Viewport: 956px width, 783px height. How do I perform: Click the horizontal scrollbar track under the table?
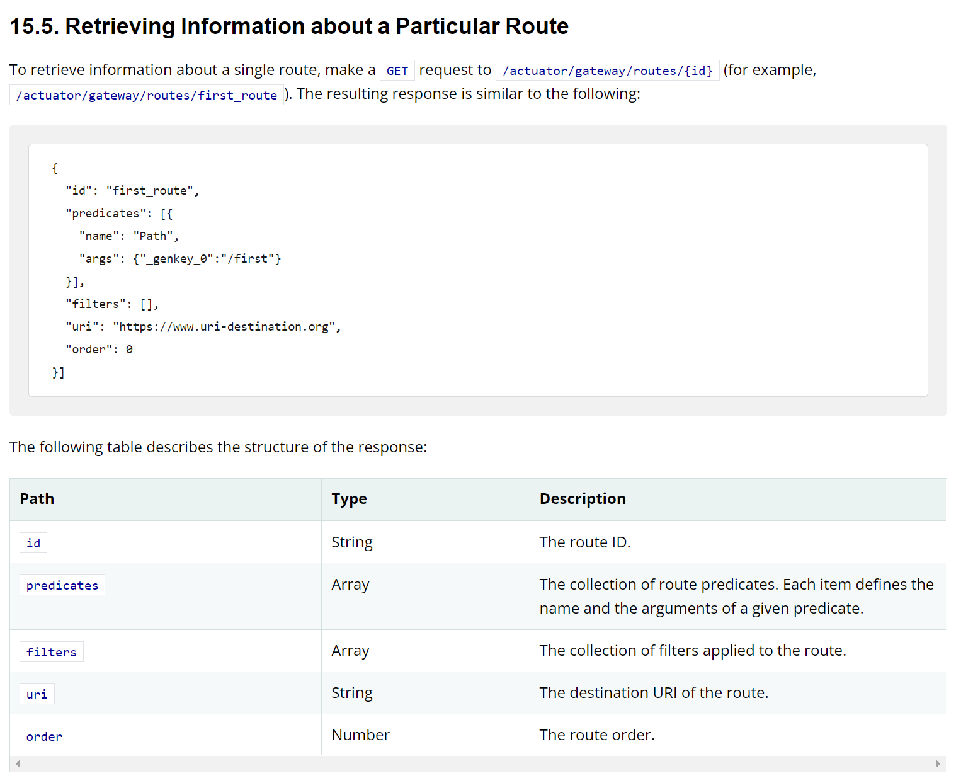tap(477, 763)
